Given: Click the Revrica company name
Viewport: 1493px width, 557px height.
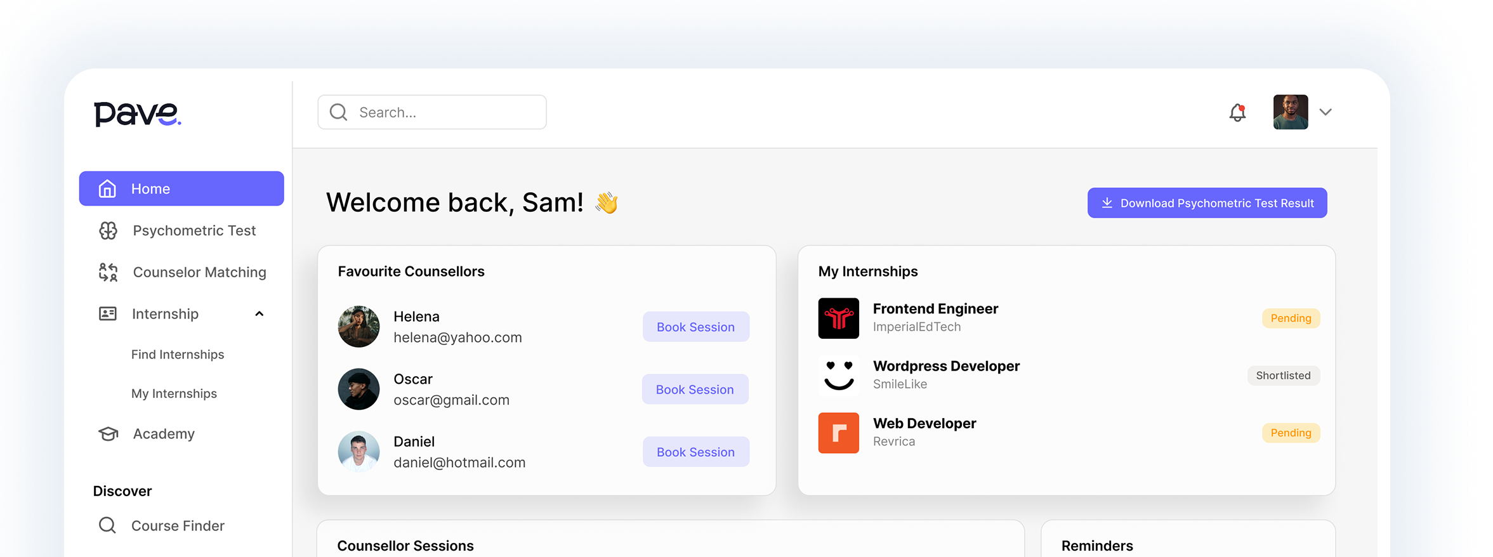Looking at the screenshot, I should (x=894, y=442).
